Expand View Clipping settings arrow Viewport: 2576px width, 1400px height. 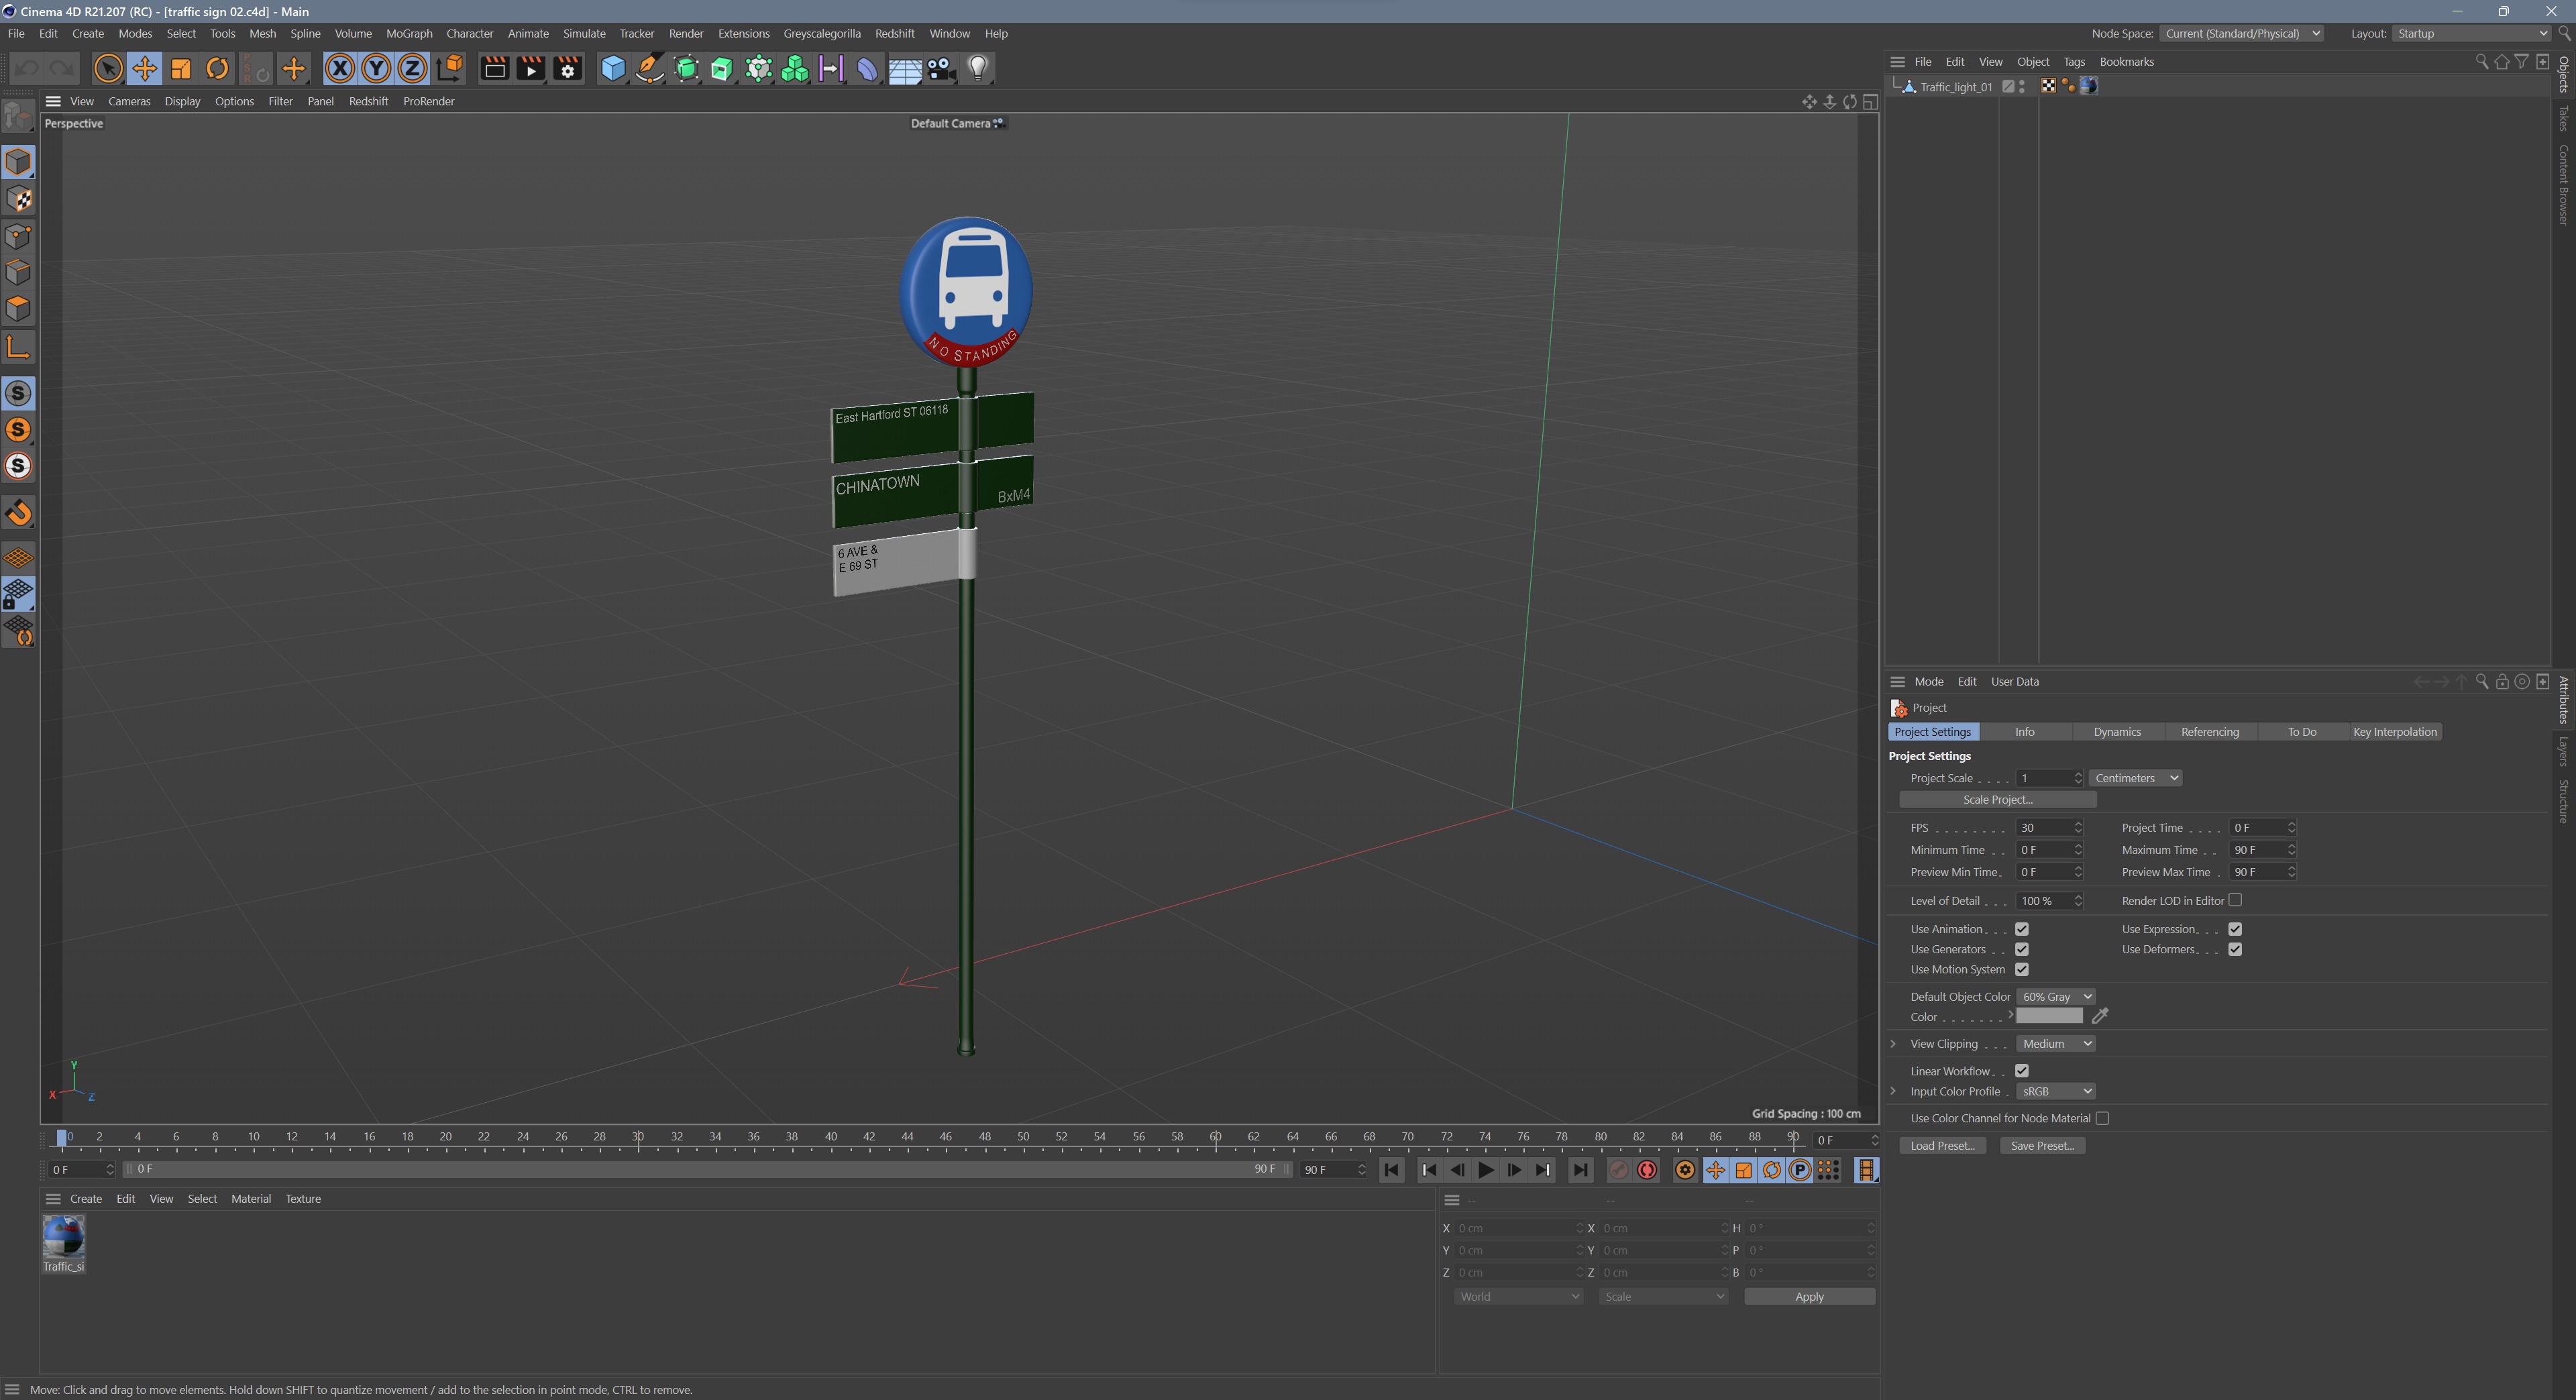pyautogui.click(x=1893, y=1044)
